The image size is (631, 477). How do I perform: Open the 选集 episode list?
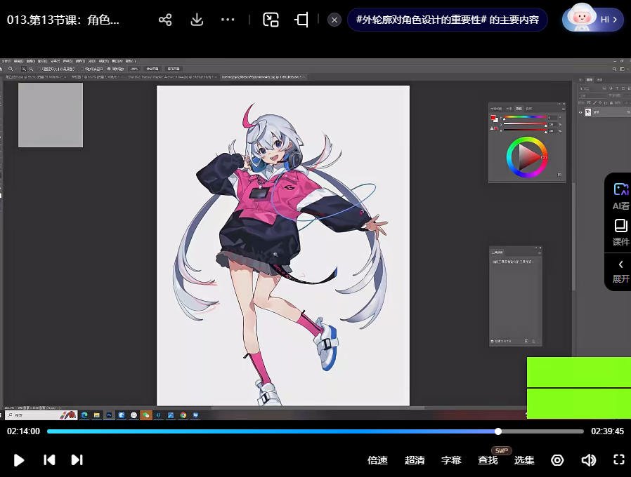coord(523,459)
